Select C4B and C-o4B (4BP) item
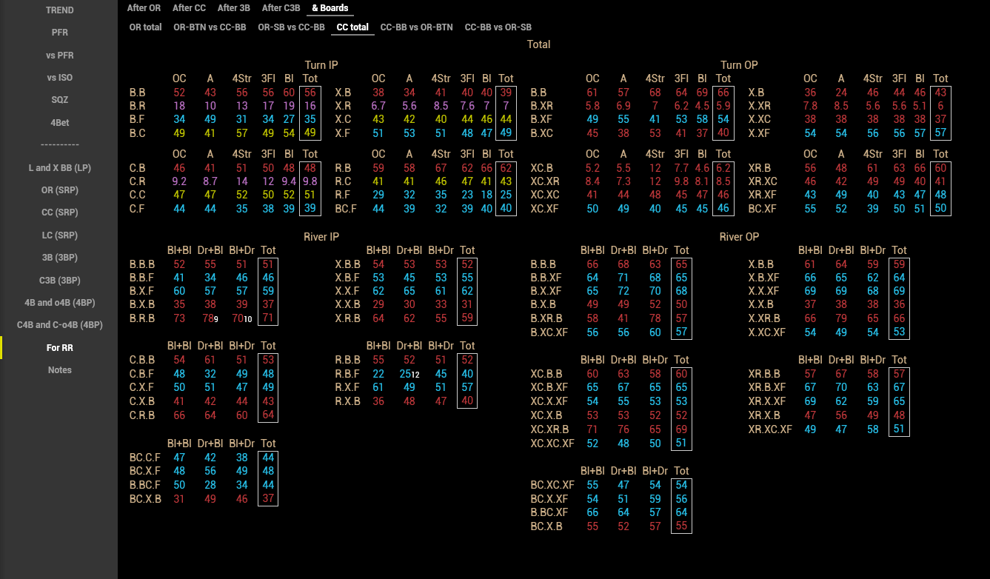This screenshot has width=990, height=579. [59, 324]
